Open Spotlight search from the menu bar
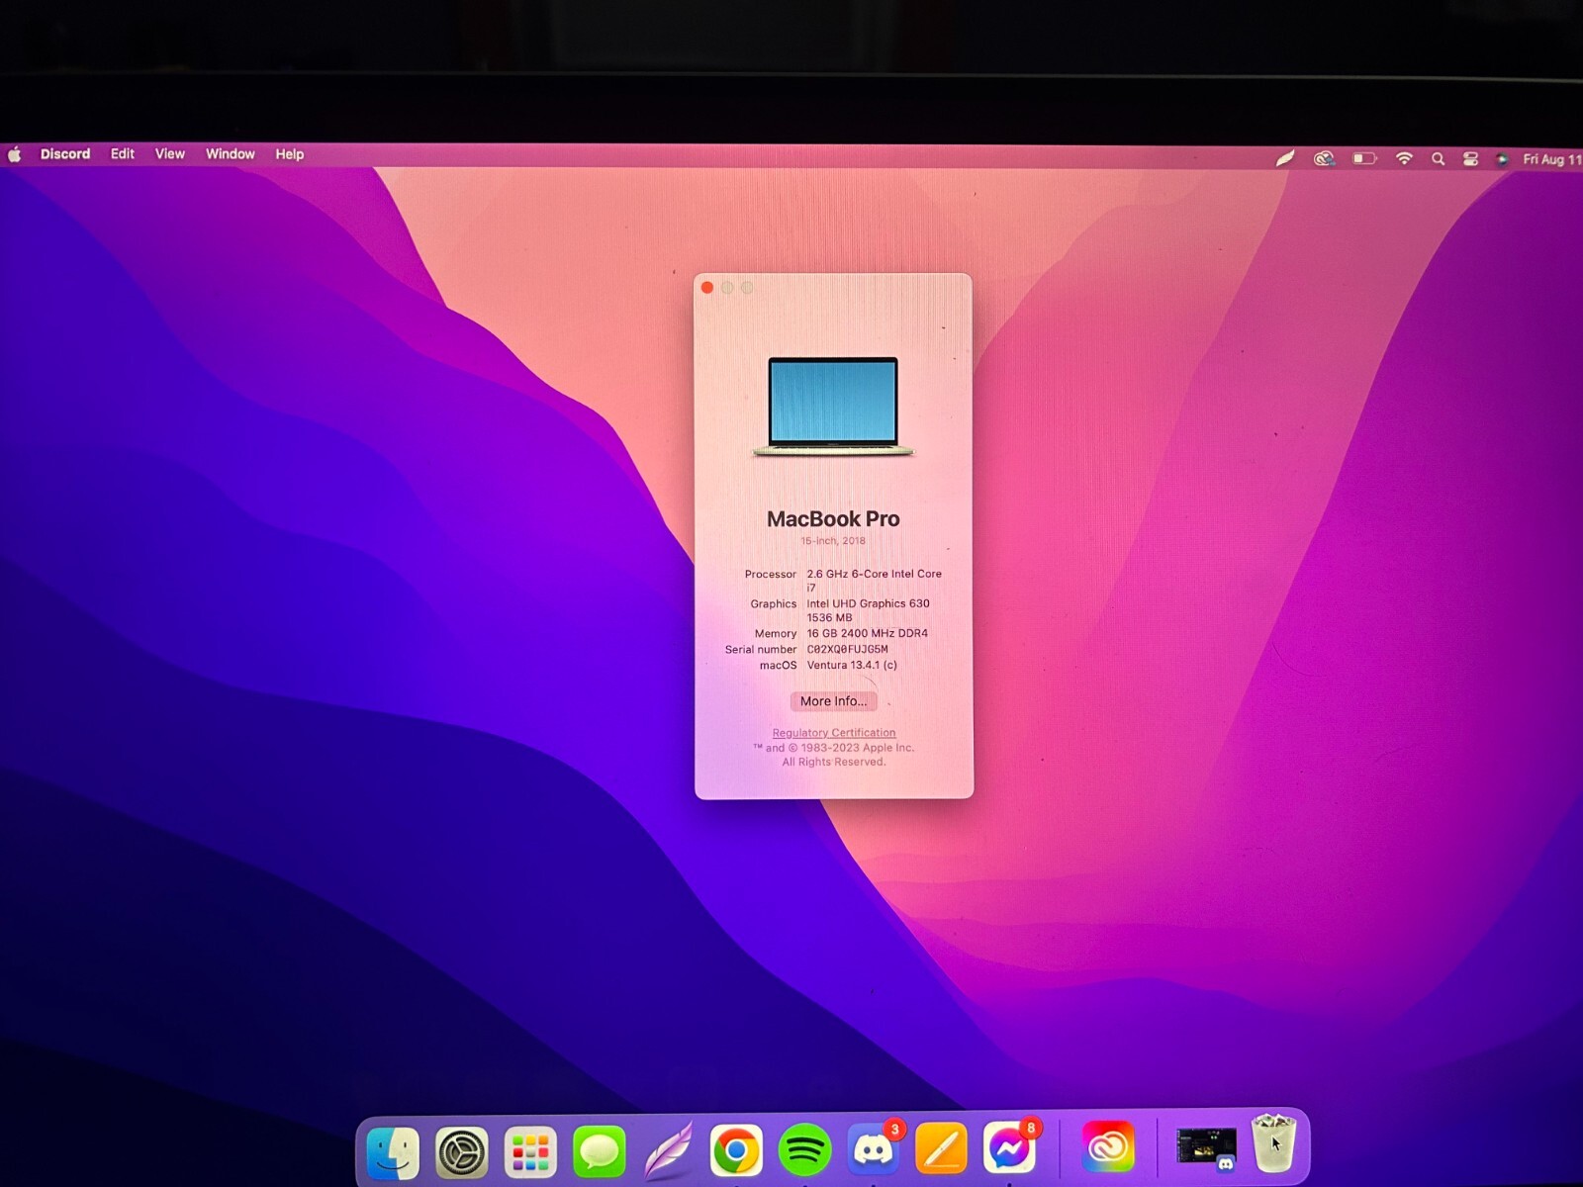This screenshot has width=1583, height=1187. pos(1438,157)
